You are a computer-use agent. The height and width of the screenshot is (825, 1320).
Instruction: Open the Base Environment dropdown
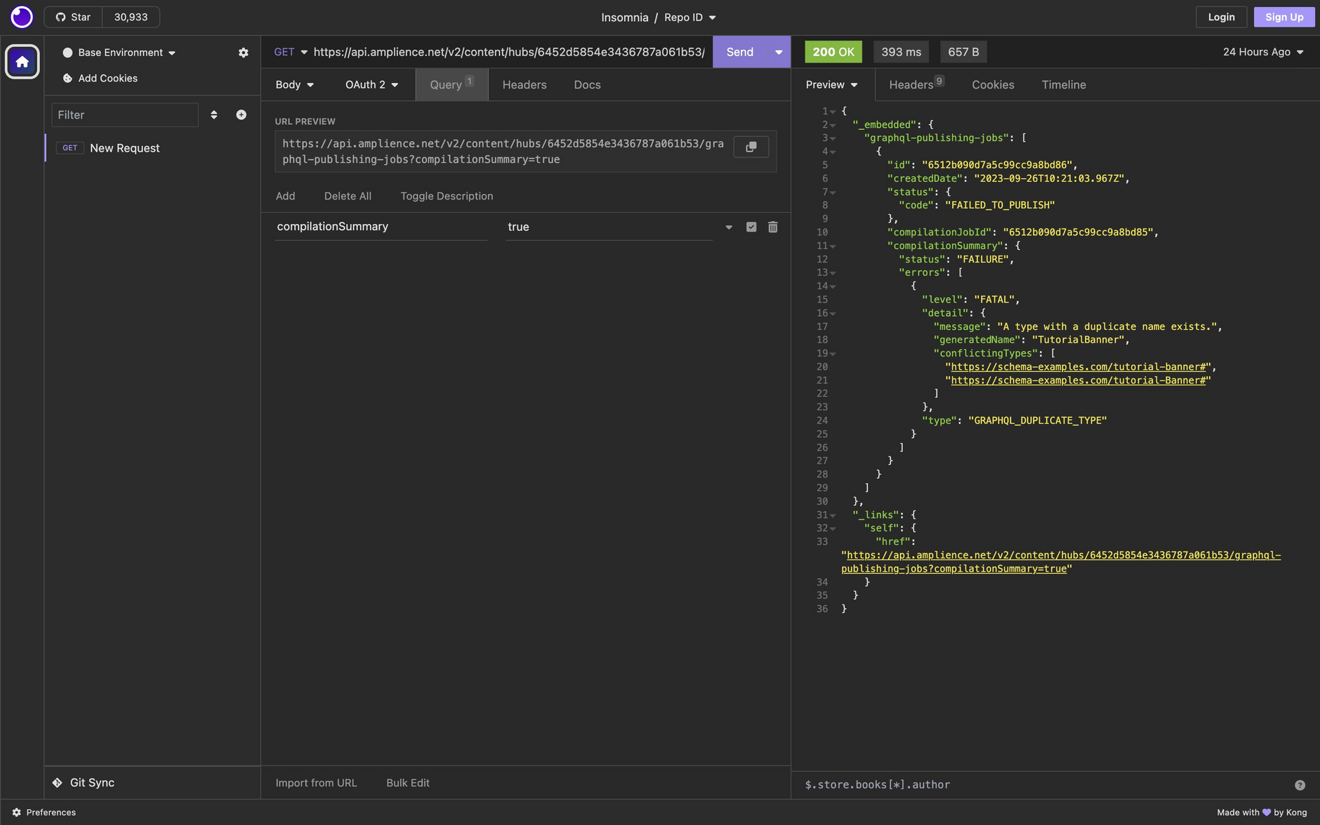[x=119, y=53]
